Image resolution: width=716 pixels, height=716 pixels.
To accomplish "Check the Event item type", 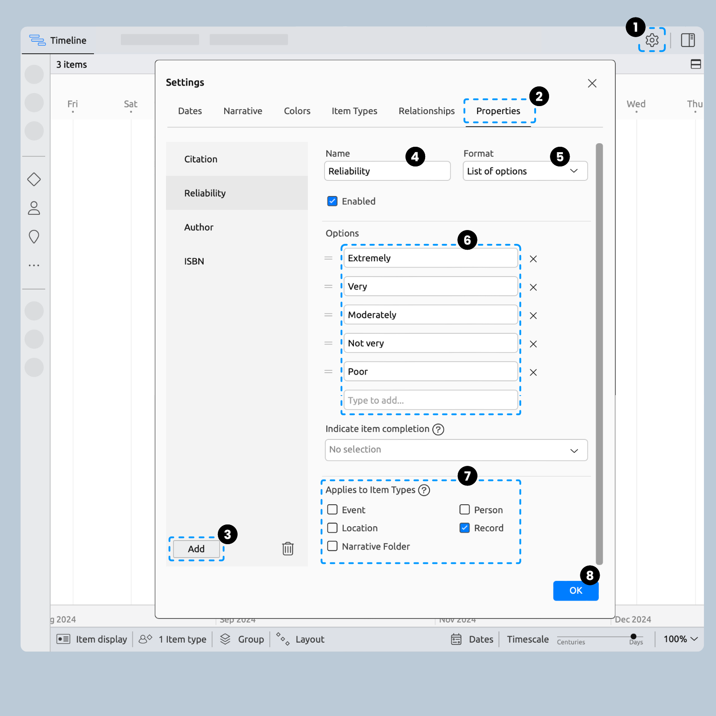I will tap(332, 510).
